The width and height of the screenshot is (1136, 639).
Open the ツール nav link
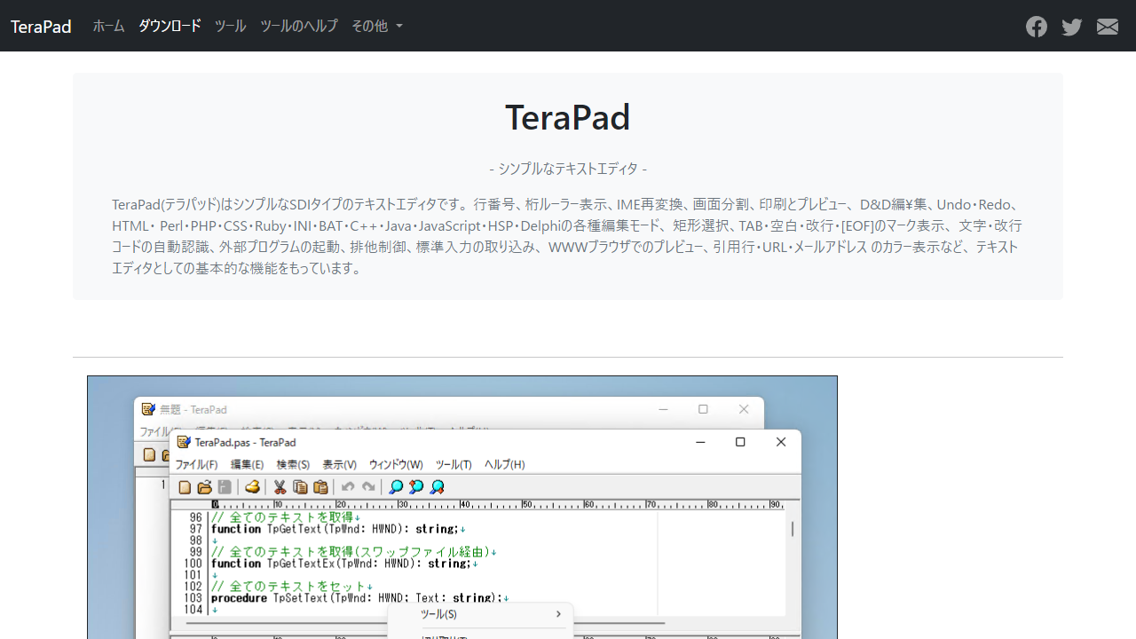click(231, 26)
